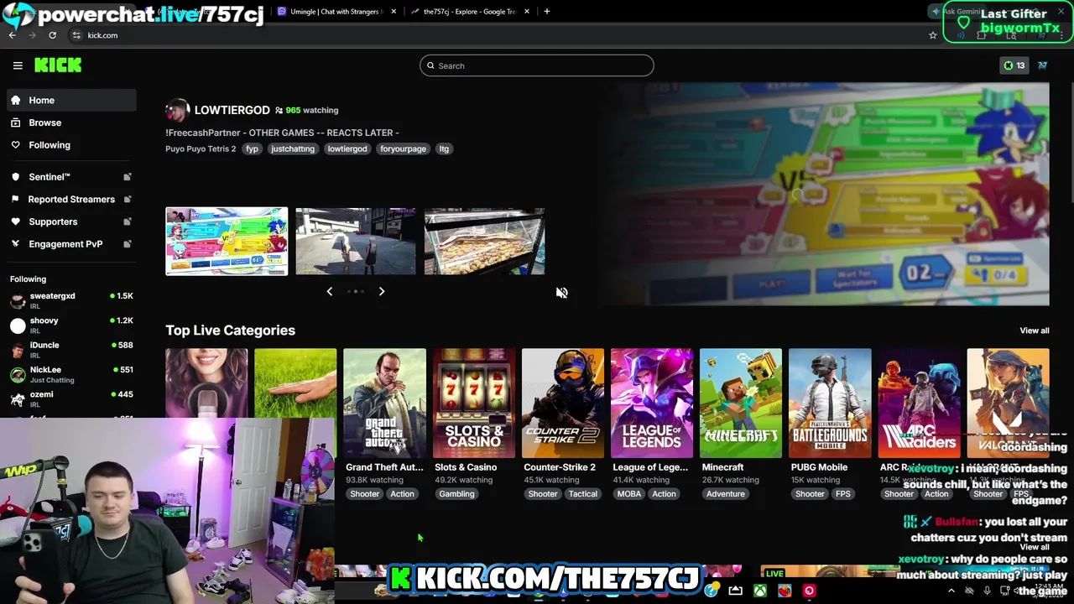Open the League of Legends category card
This screenshot has height=604, width=1074.
pyautogui.click(x=652, y=404)
